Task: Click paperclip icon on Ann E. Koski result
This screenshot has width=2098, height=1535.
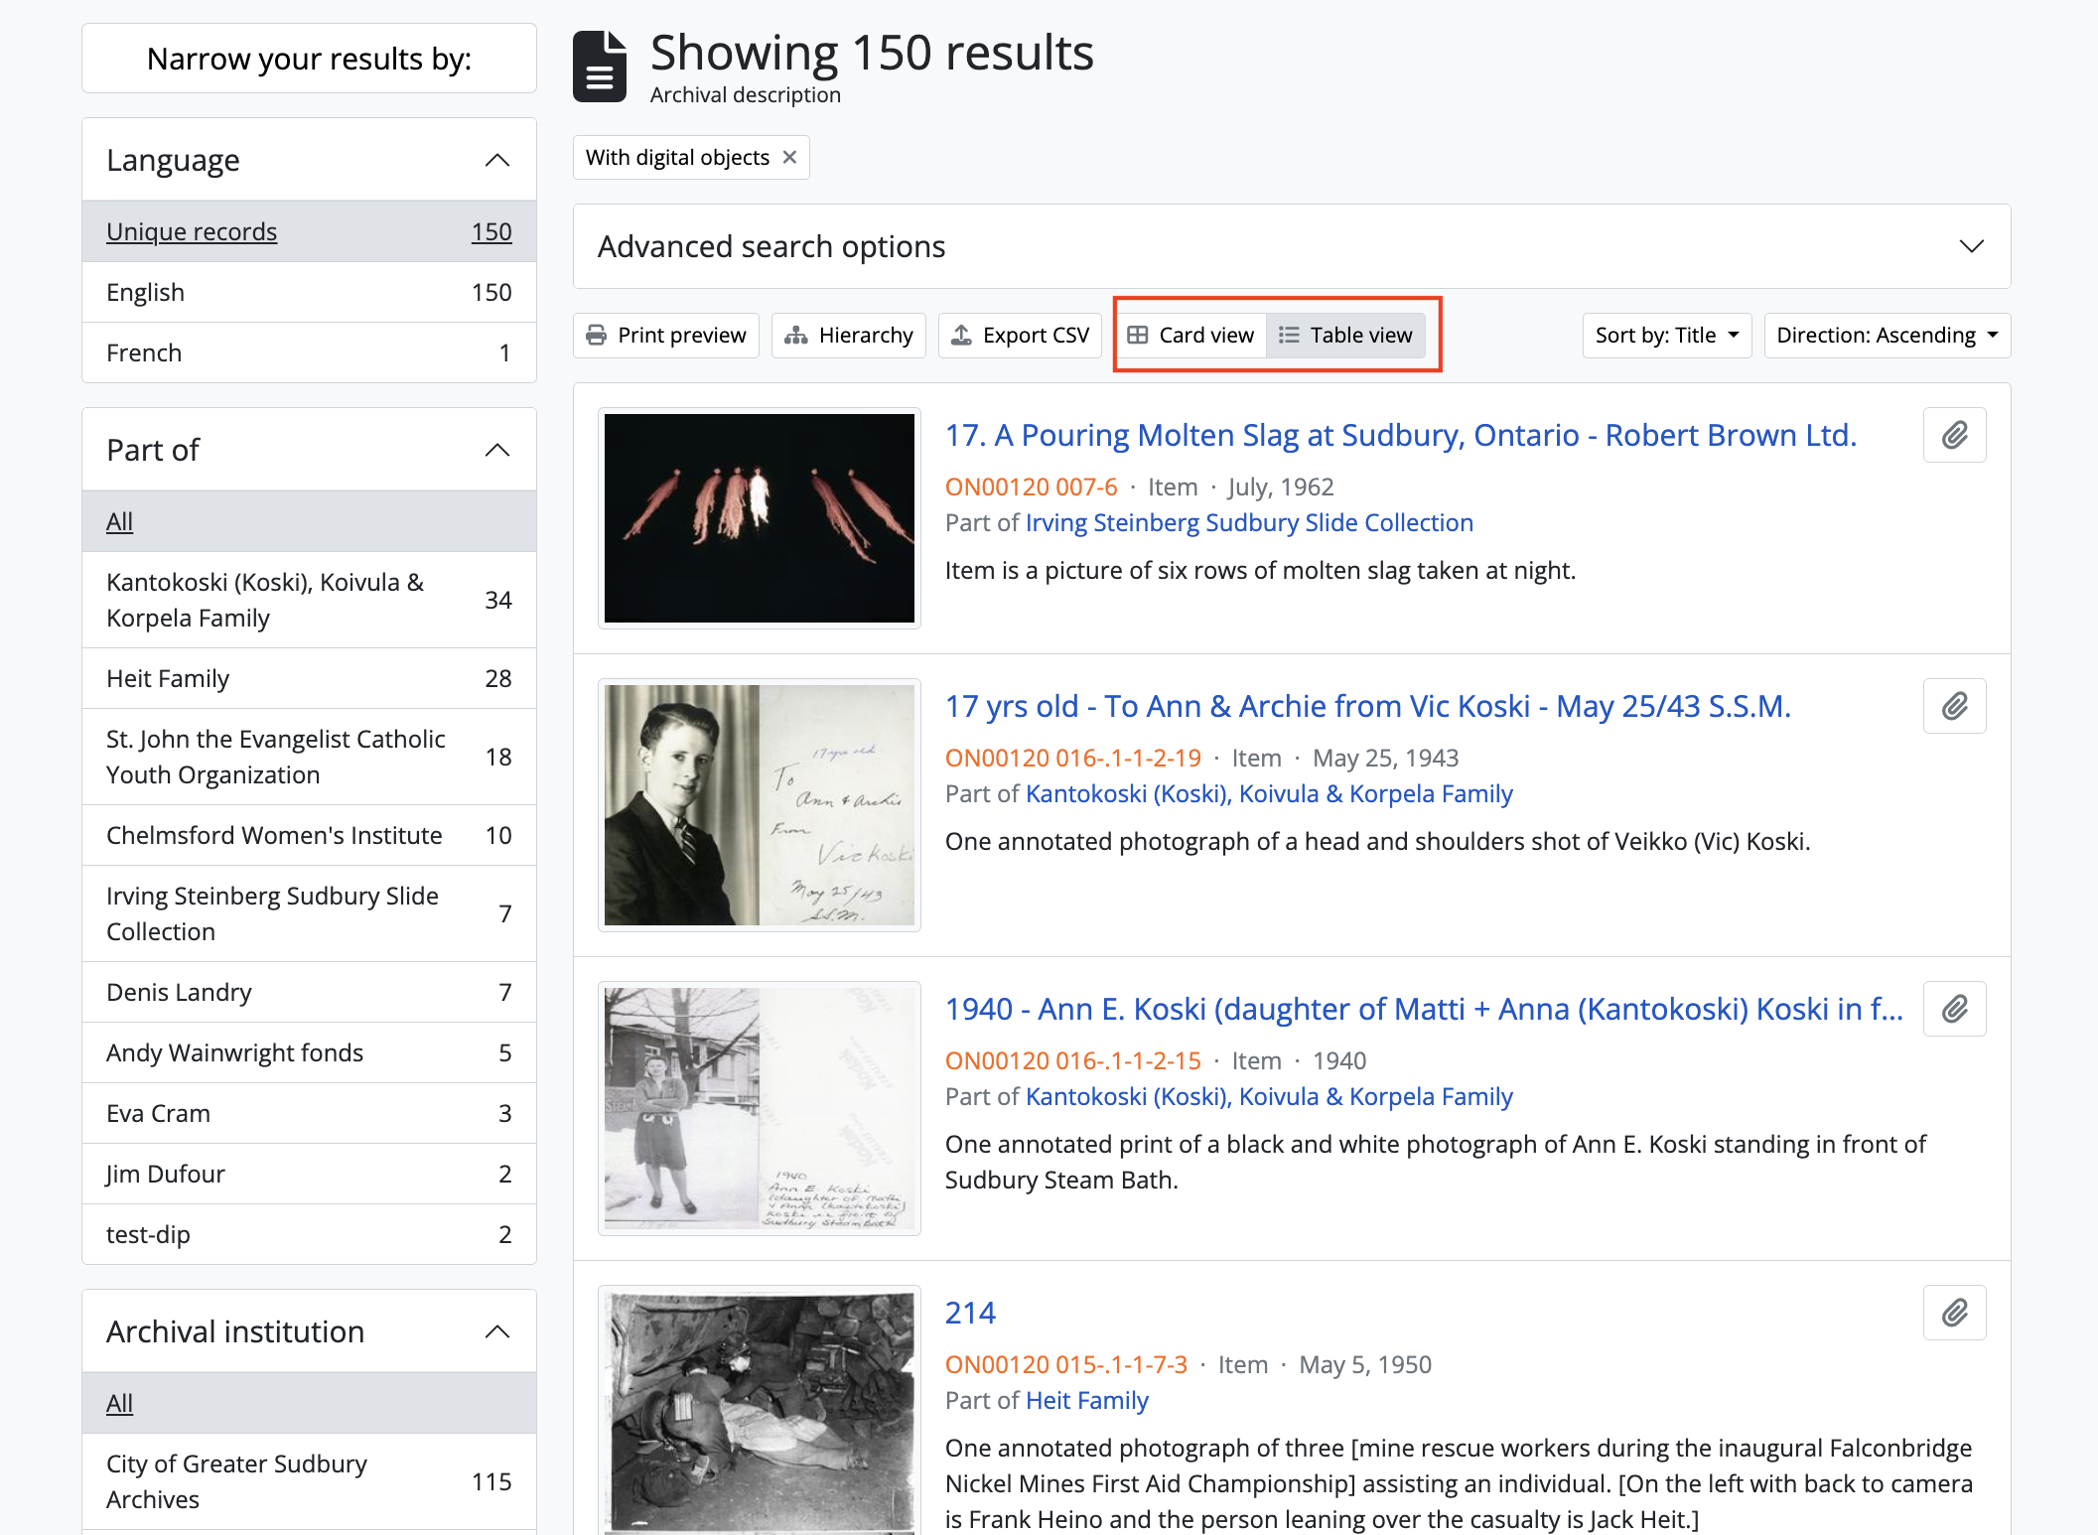Action: point(1953,1009)
